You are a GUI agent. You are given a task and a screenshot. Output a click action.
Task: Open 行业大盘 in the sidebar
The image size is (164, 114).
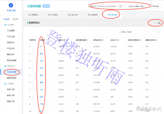click(x=11, y=36)
